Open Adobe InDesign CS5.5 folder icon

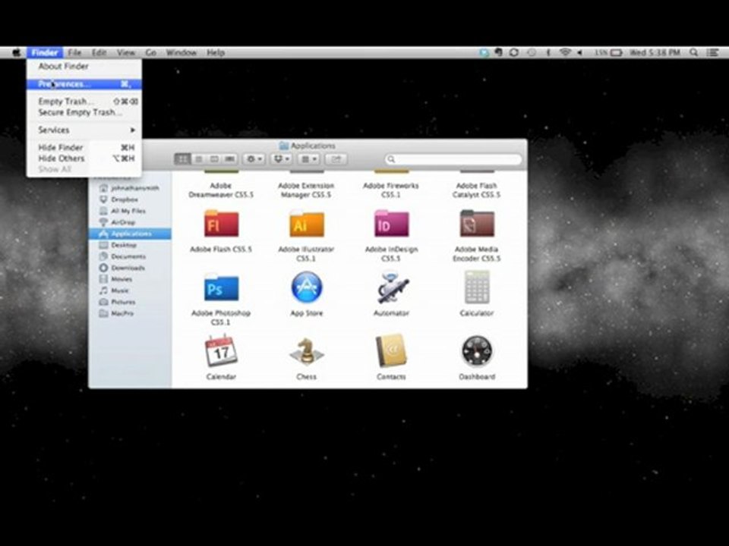[392, 223]
